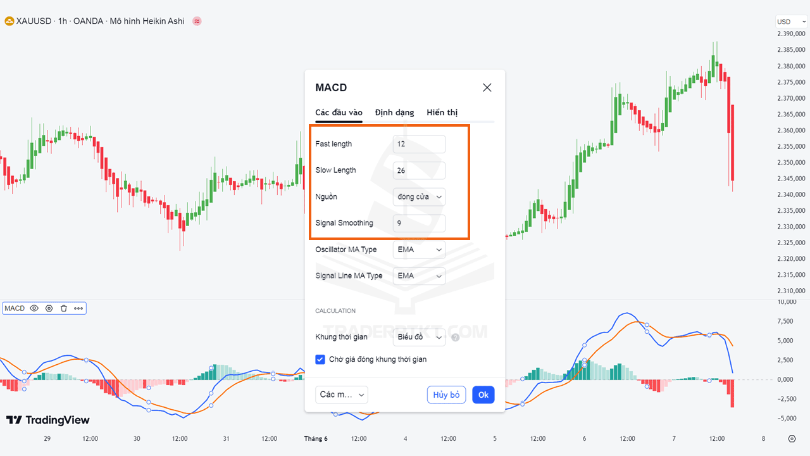Viewport: 810px width, 456px height.
Task: Click the TradingView logo
Action: tap(48, 420)
